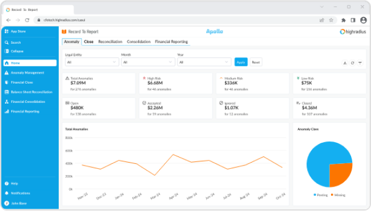Click the download icon near filters
The height and width of the screenshot is (211, 371).
(x=345, y=63)
